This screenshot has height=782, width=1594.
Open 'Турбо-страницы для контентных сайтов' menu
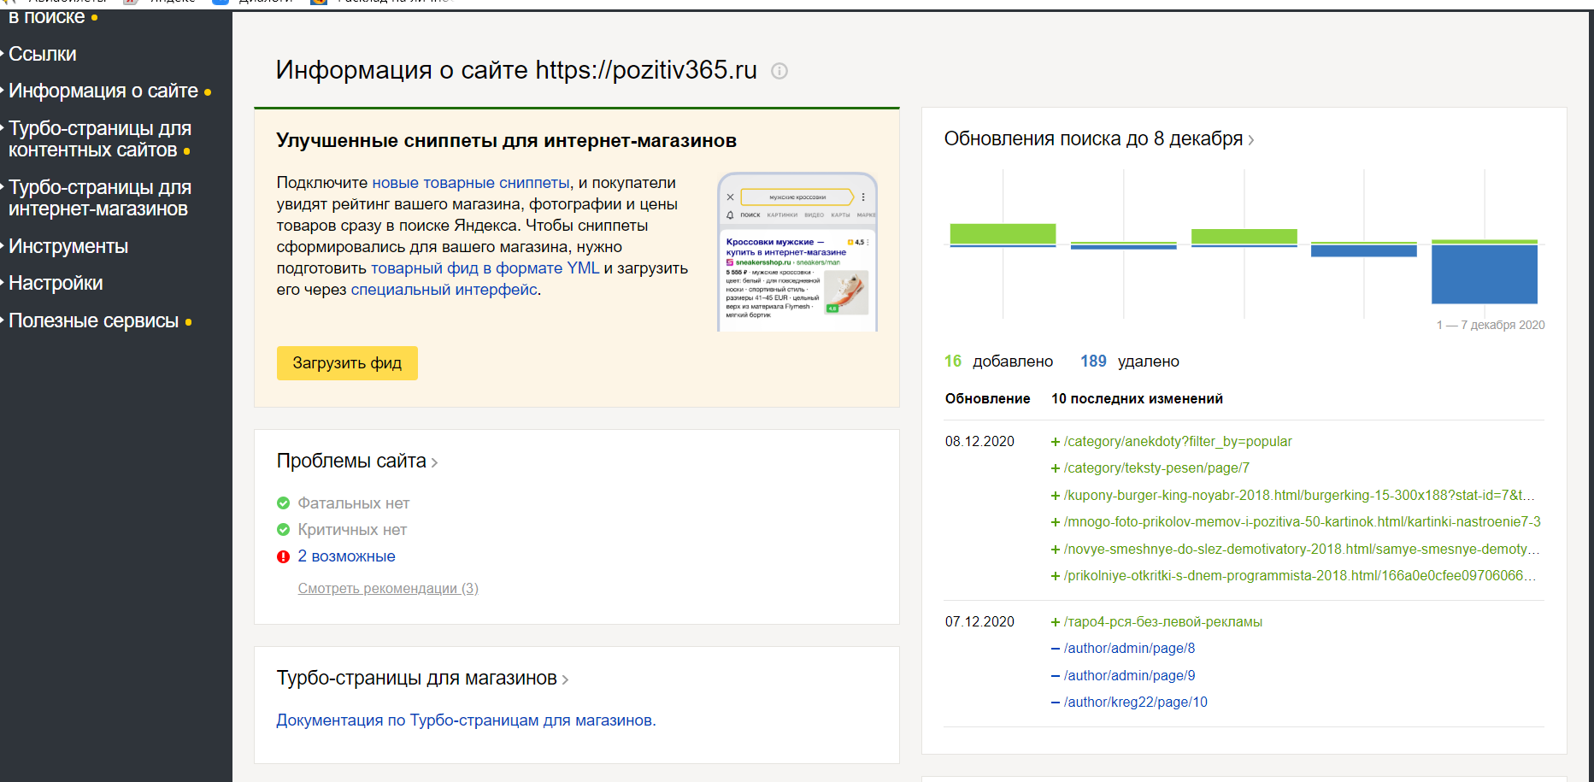coord(100,139)
